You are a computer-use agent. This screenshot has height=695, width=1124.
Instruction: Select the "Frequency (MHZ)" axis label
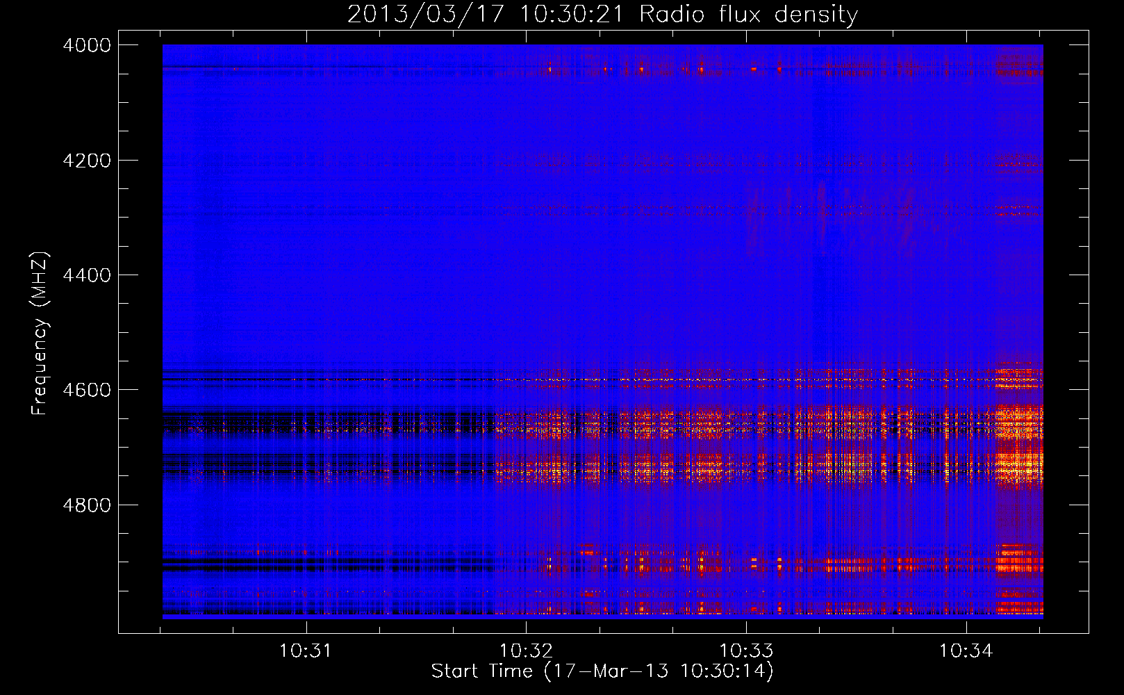pyautogui.click(x=40, y=334)
